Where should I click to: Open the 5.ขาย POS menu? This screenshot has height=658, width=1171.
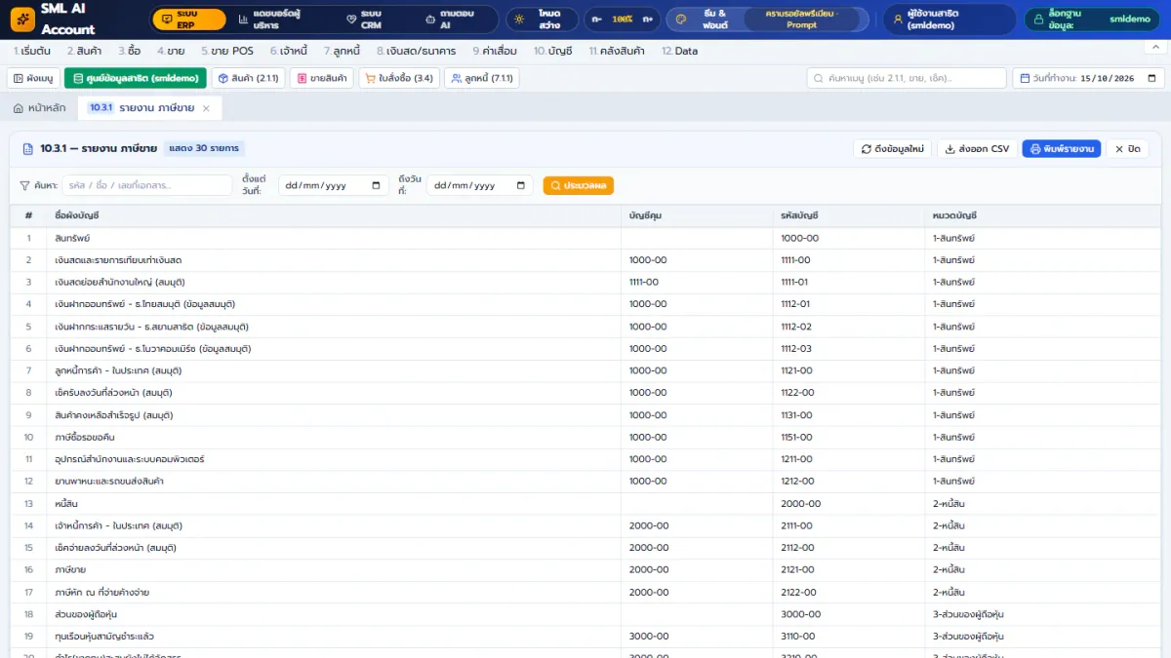227,51
